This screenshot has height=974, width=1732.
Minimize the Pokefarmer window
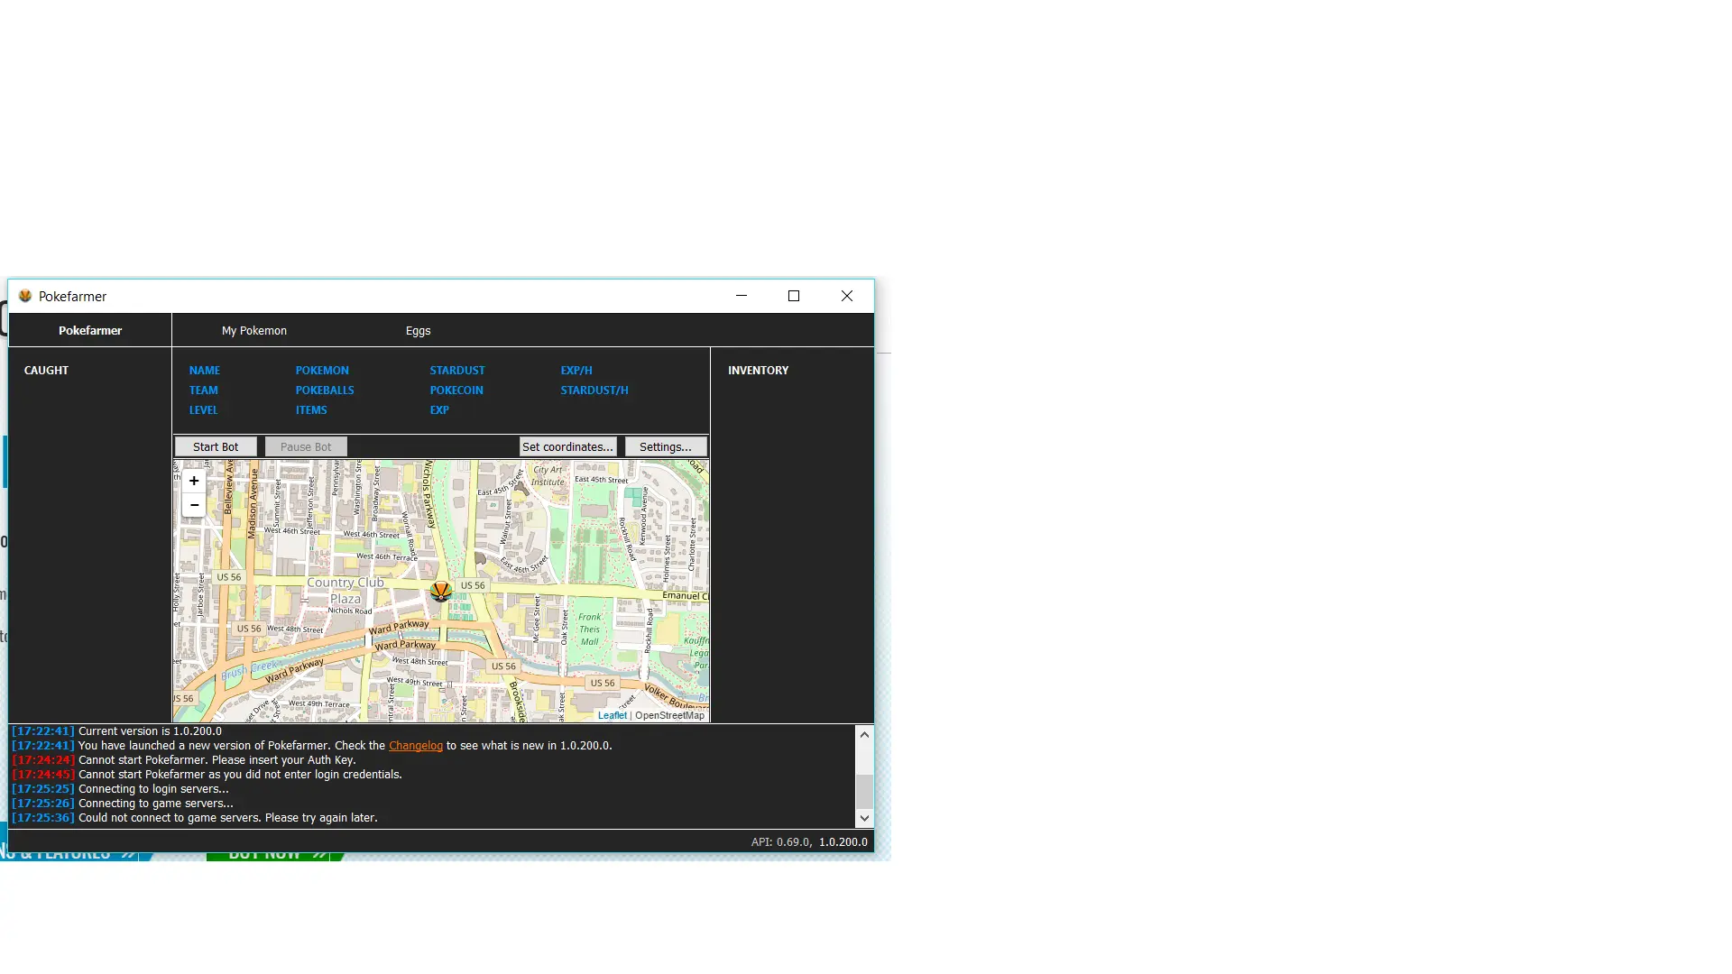tap(742, 296)
